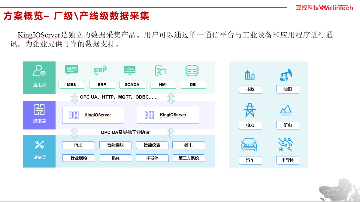Click the underlined KingIOServer word in paragraph
Image resolution: width=360 pixels, height=202 pixels.
[x=39, y=35]
